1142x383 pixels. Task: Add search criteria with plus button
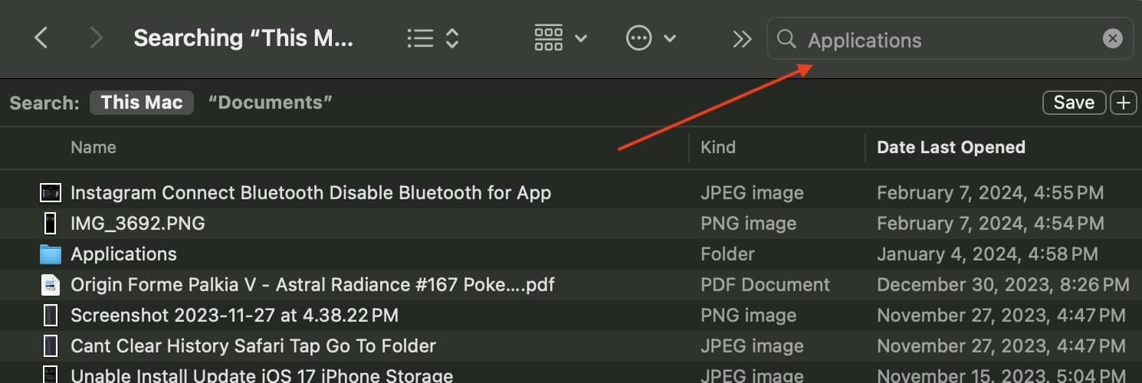(1124, 103)
